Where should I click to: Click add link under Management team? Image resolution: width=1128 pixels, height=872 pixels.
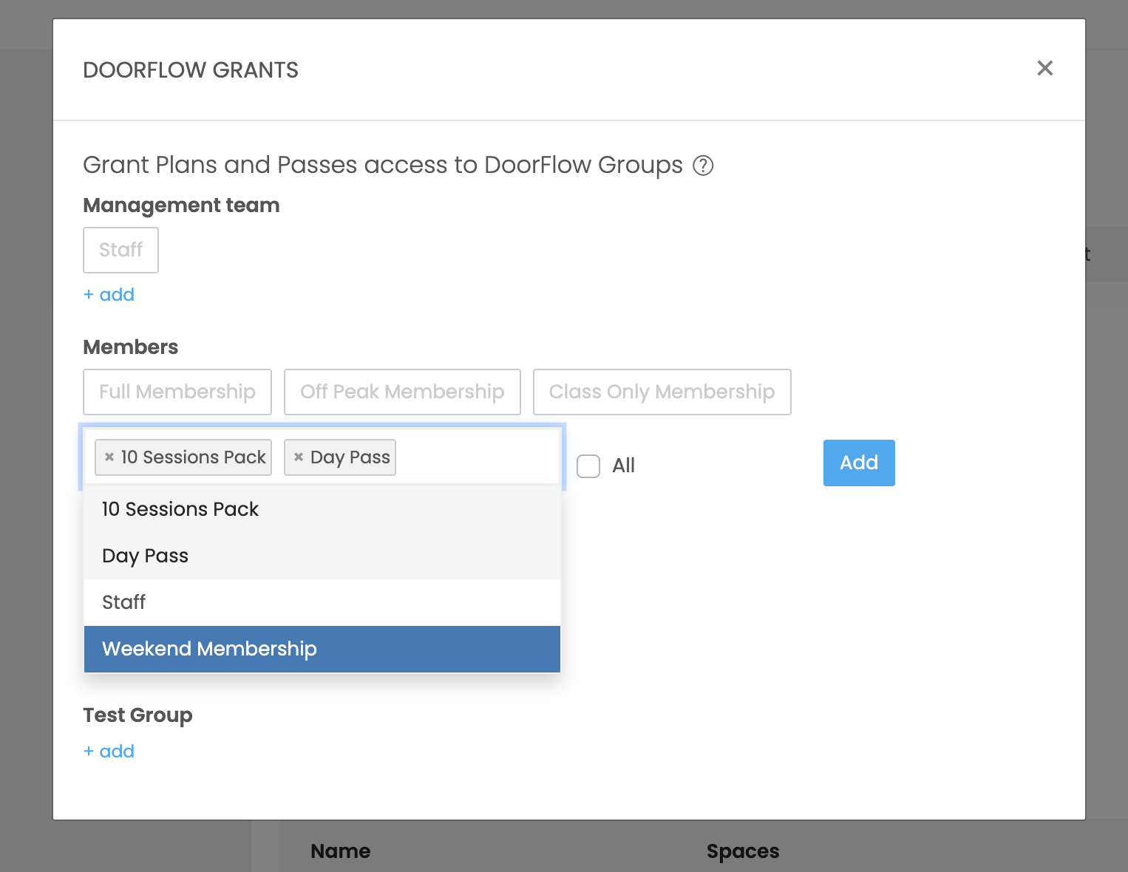click(109, 295)
